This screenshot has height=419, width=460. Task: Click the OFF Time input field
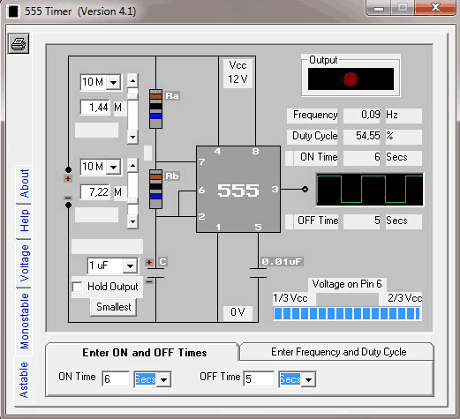[x=259, y=378]
